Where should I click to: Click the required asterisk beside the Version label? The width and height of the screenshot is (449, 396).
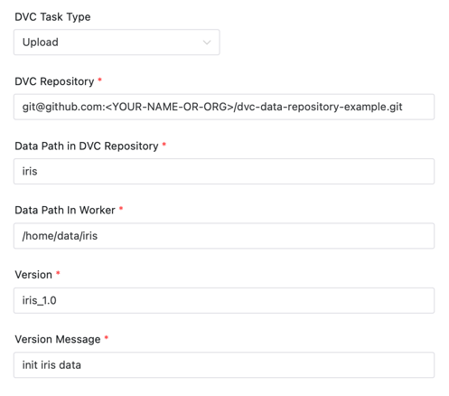pyautogui.click(x=58, y=273)
